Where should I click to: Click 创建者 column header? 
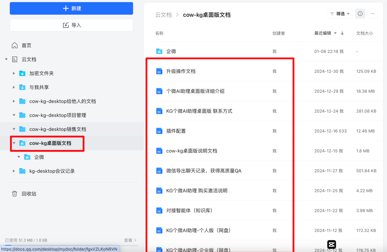point(278,33)
